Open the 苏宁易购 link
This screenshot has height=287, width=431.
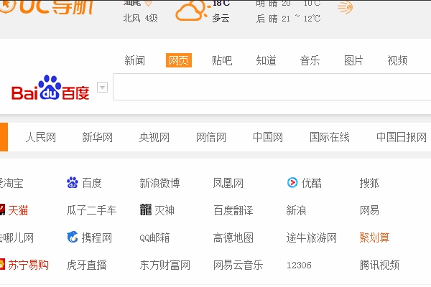pyautogui.click(x=28, y=265)
